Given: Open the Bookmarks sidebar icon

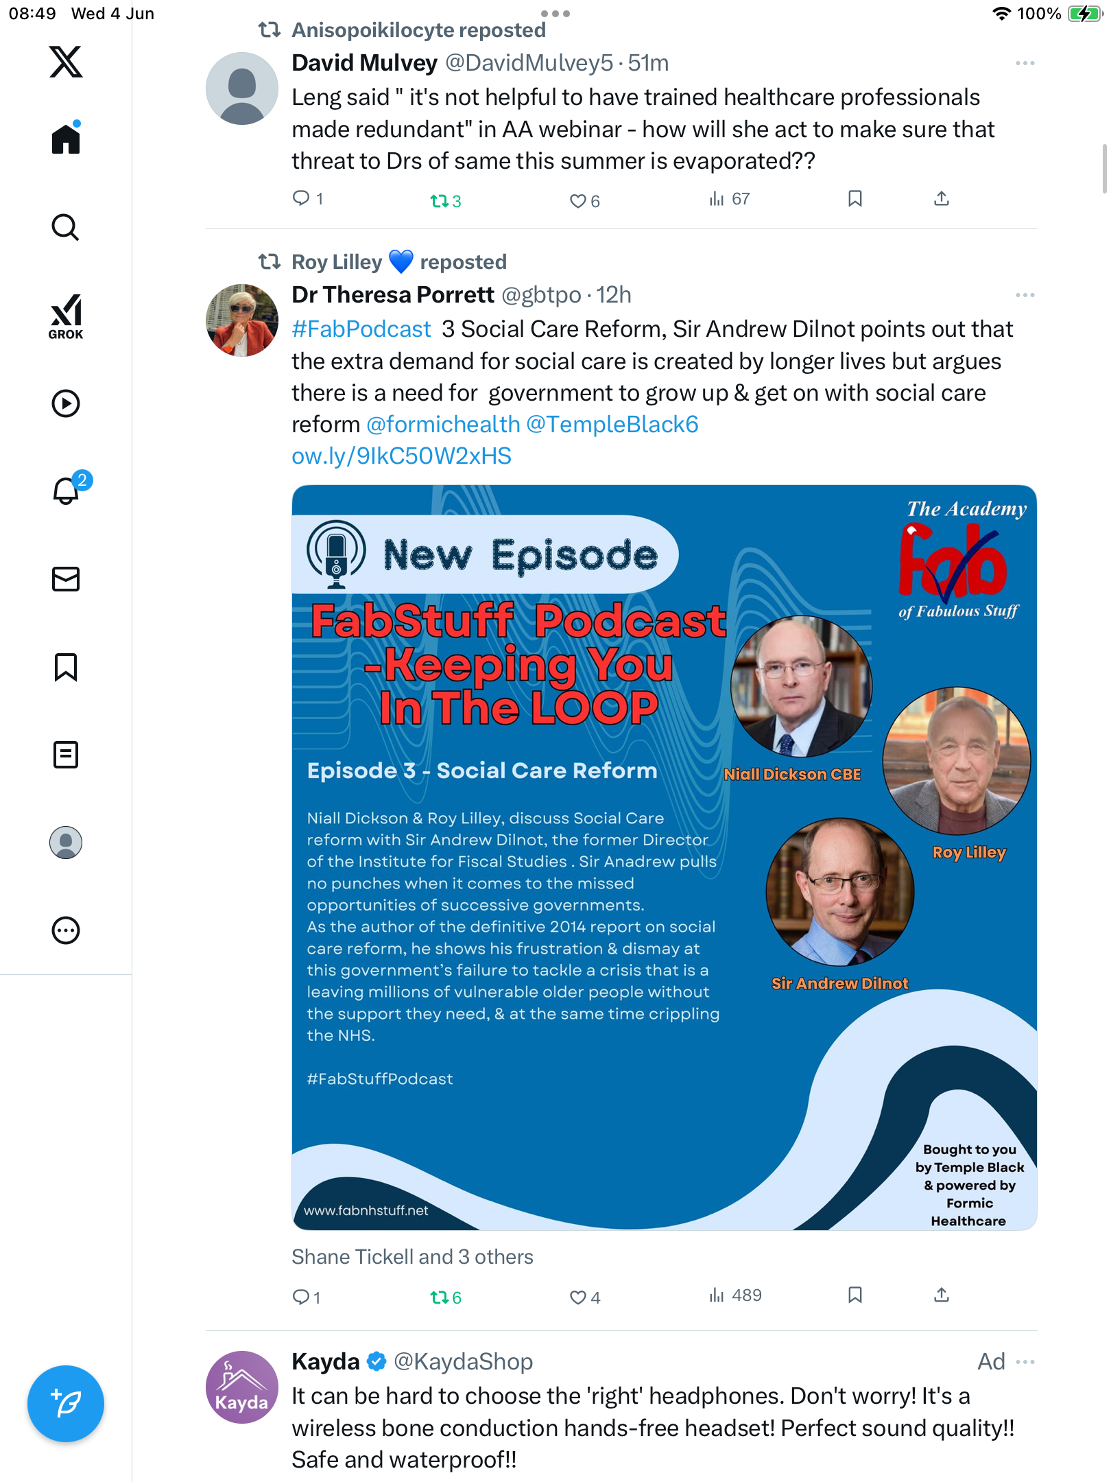Looking at the screenshot, I should (66, 667).
